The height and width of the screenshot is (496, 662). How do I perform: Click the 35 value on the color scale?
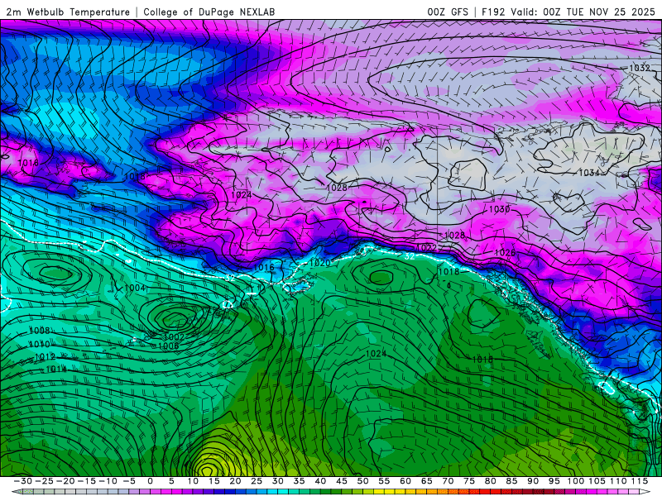click(299, 481)
